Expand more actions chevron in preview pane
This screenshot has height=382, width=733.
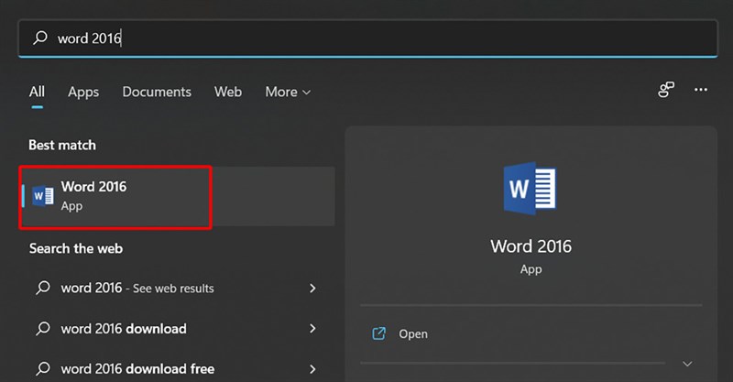coord(689,363)
